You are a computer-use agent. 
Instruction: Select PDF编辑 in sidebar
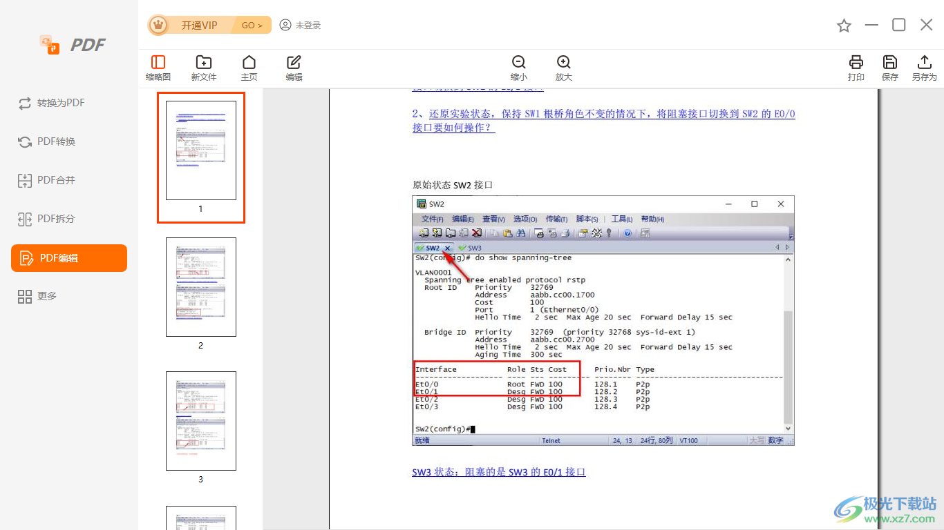coord(69,258)
